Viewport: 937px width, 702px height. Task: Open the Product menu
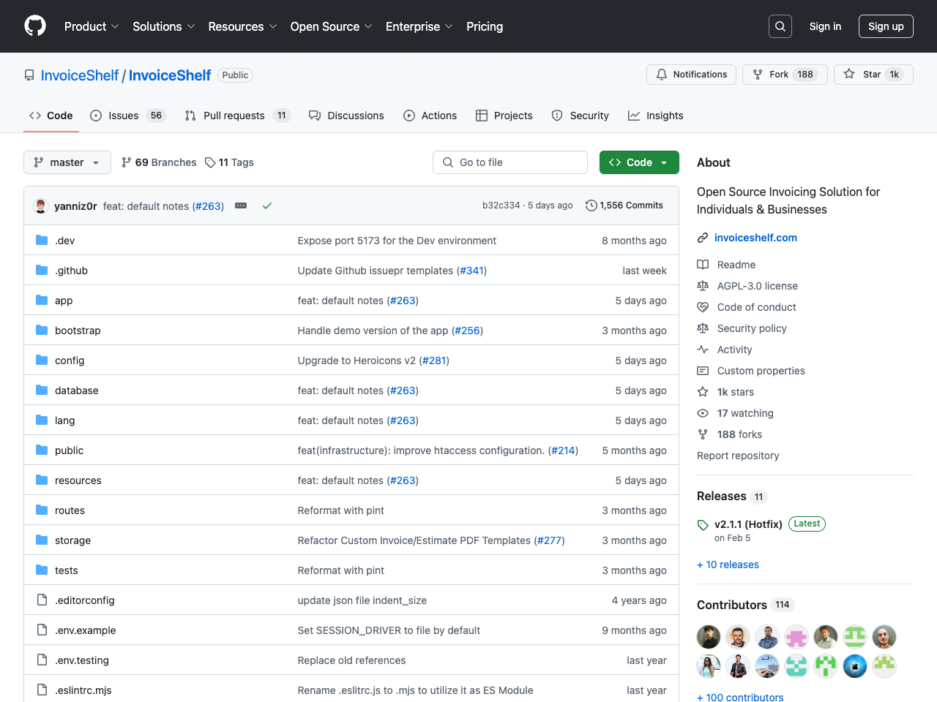(92, 26)
